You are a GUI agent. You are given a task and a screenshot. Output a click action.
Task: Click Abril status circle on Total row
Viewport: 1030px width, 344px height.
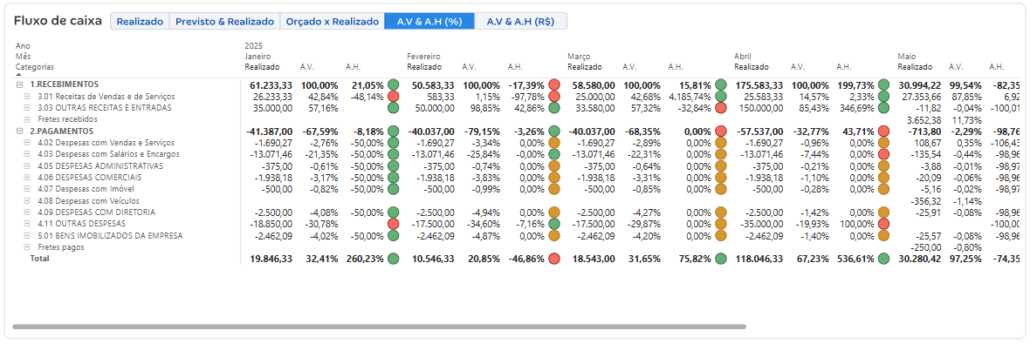(883, 259)
